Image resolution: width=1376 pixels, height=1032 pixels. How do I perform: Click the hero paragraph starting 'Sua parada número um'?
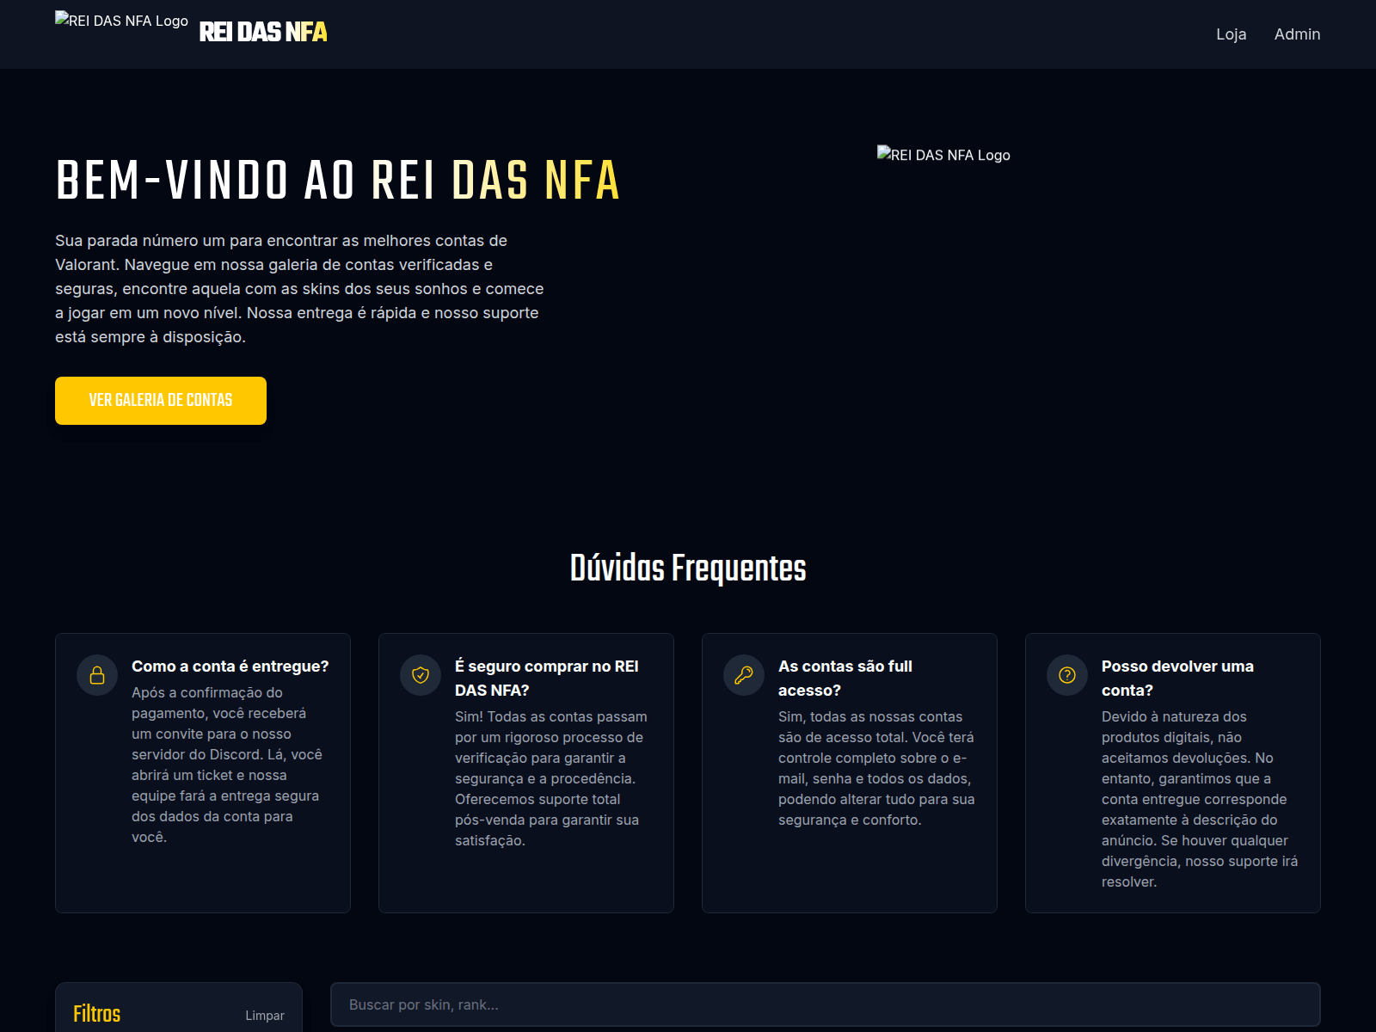coord(299,289)
